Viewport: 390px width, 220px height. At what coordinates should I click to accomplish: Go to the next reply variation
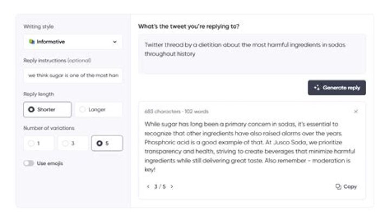(172, 186)
